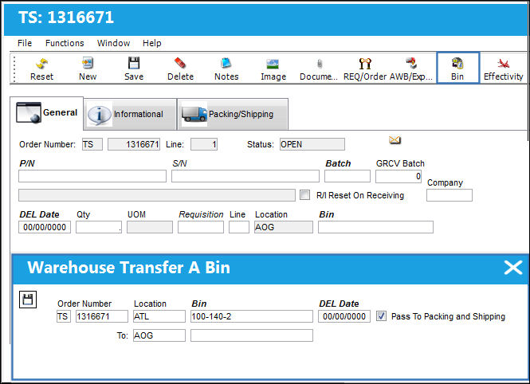The image size is (530, 384).
Task: Open the File menu
Action: (x=25, y=43)
